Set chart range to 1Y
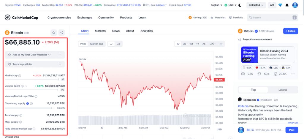The width and height of the screenshot is (304, 139). (x=197, y=44)
